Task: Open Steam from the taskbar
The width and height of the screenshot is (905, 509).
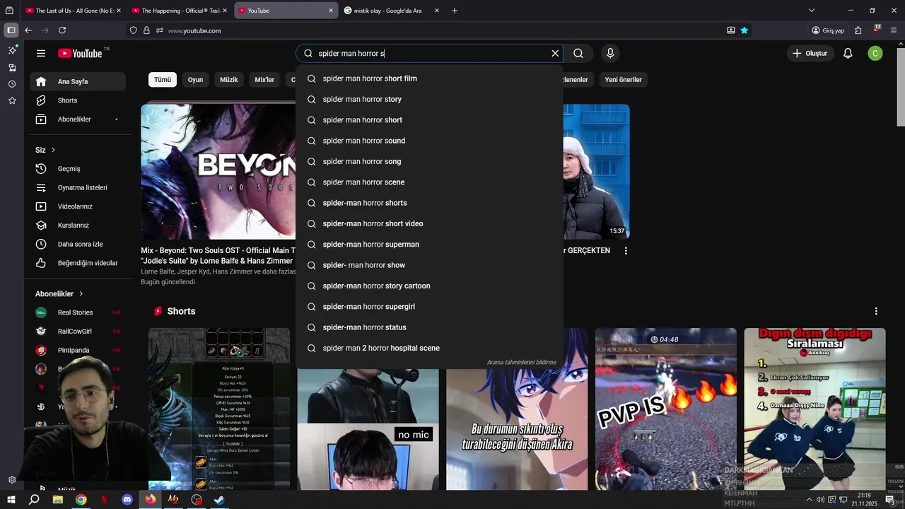Action: [220, 500]
